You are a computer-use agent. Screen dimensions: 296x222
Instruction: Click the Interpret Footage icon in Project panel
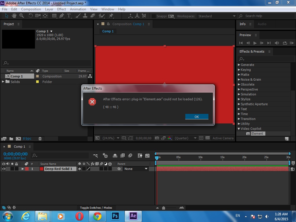4,139
